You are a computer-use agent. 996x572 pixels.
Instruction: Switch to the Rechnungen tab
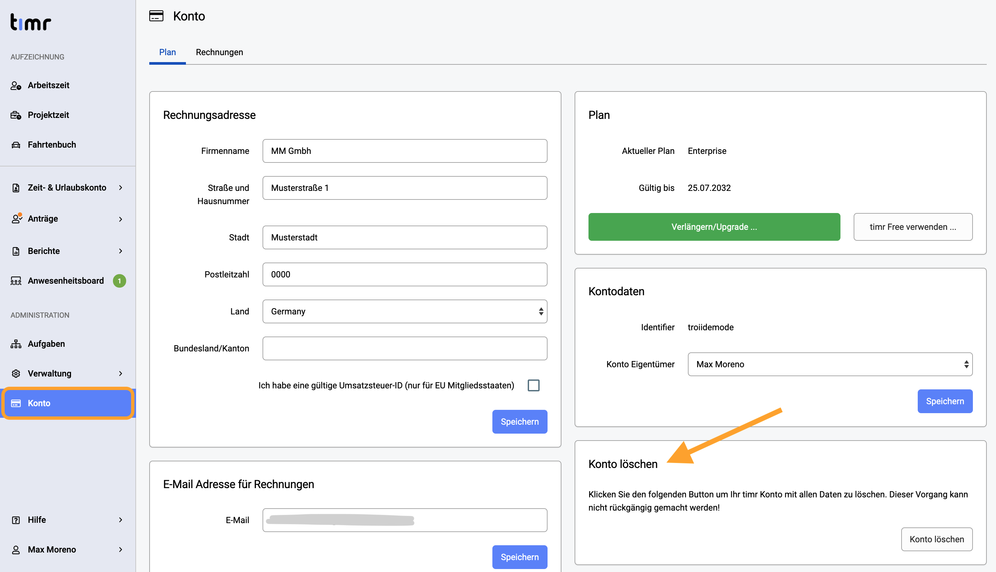(x=219, y=52)
